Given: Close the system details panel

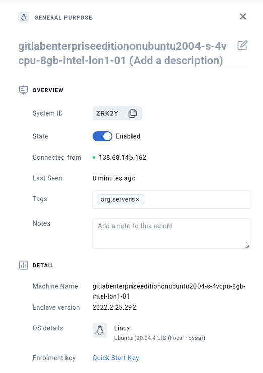Looking at the screenshot, I should (243, 17).
